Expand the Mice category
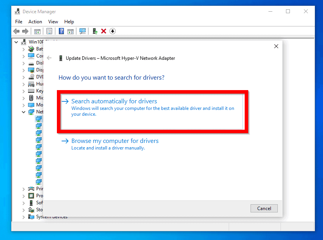The image size is (323, 240). click(23, 98)
